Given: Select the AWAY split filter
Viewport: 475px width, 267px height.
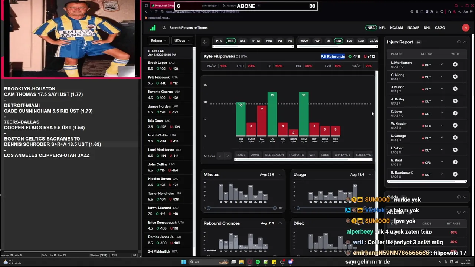Looking at the screenshot, I should coord(255,155).
